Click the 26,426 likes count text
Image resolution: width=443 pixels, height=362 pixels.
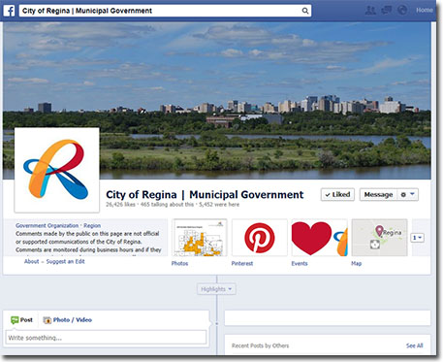pyautogui.click(x=120, y=205)
